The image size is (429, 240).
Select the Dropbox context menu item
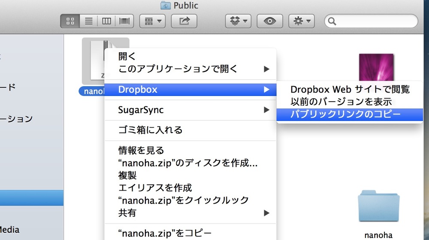click(x=190, y=90)
